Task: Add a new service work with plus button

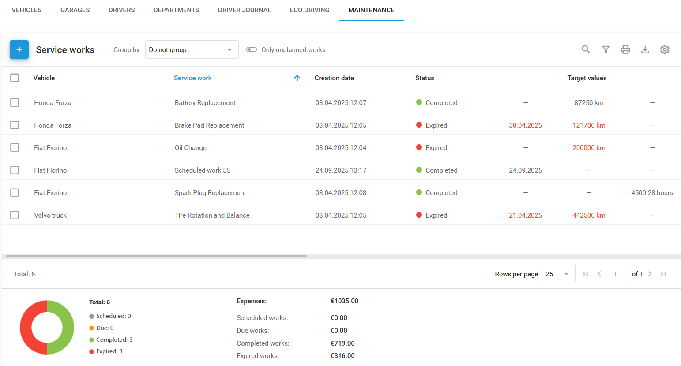Action: pyautogui.click(x=19, y=49)
